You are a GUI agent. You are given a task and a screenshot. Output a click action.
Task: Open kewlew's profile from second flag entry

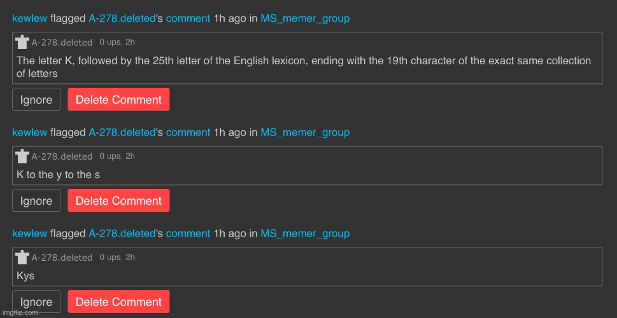click(x=30, y=132)
